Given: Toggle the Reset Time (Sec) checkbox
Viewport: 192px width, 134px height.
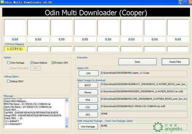Looking at the screenshot, I should (x=9, y=68).
